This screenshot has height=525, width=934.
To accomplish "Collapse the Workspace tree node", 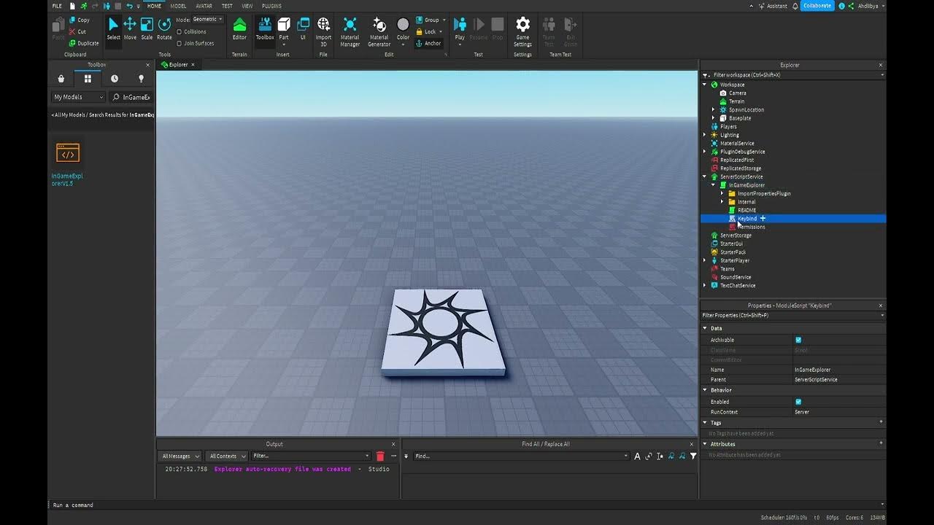I will 705,85.
